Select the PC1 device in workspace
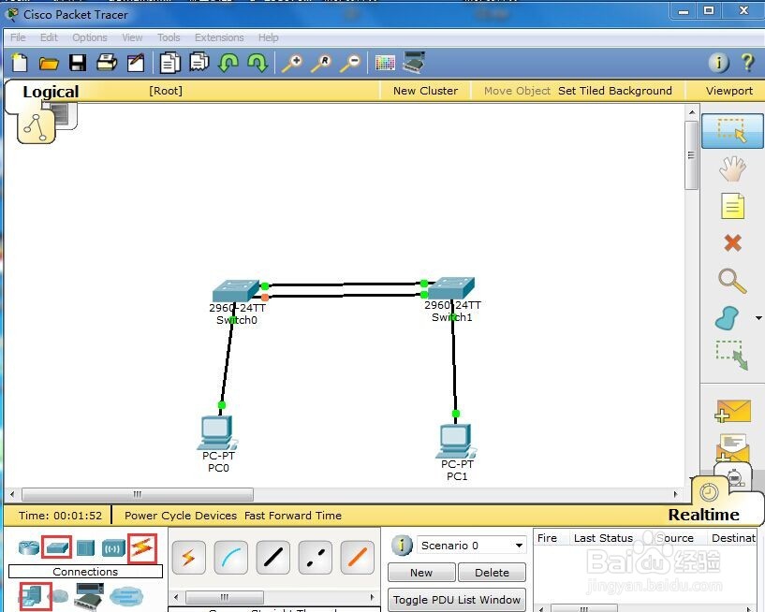The width and height of the screenshot is (765, 612). pos(456,442)
